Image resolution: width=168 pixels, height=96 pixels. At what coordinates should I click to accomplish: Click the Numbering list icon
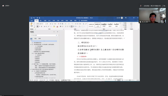[x=69, y=24]
